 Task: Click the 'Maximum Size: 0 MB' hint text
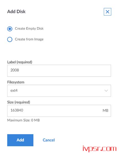[24, 120]
